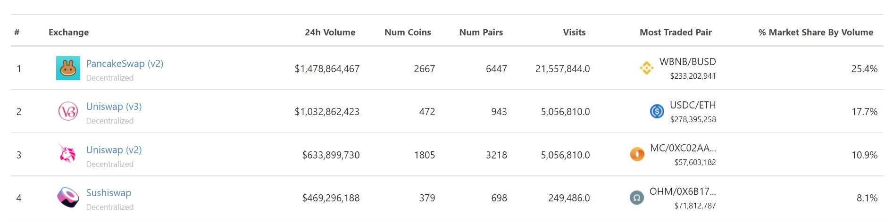Sort by Visits column header
893x224 pixels.
(x=574, y=33)
